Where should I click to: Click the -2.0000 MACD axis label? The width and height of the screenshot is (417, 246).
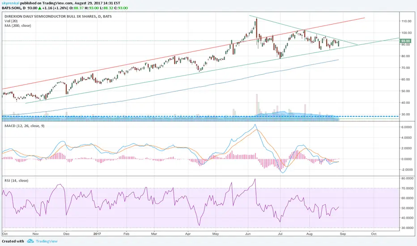click(407, 170)
